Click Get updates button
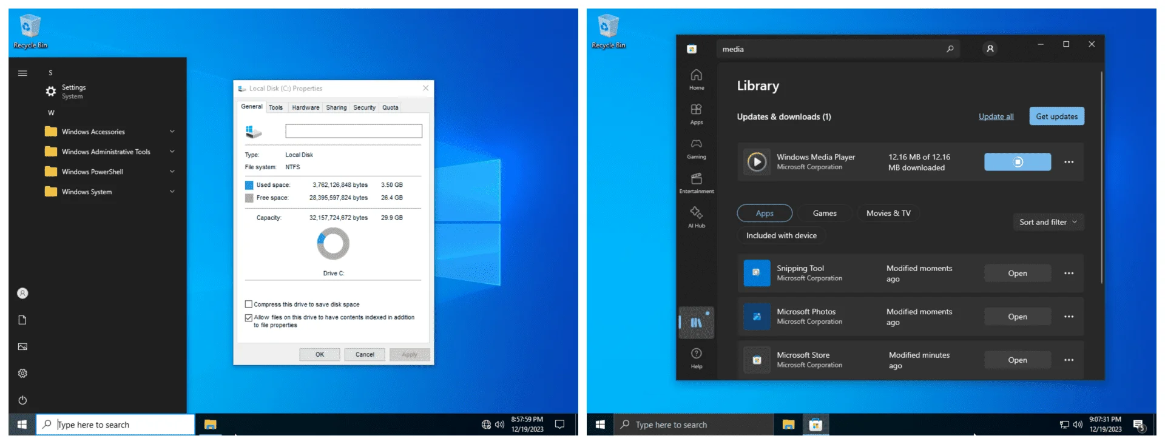 click(1056, 116)
